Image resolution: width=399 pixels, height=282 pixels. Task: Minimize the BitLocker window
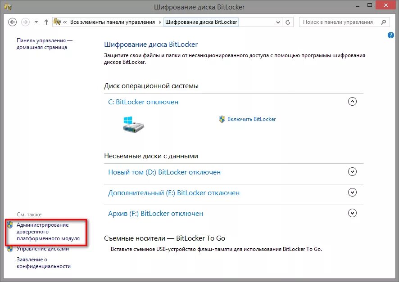pyautogui.click(x=358, y=5)
